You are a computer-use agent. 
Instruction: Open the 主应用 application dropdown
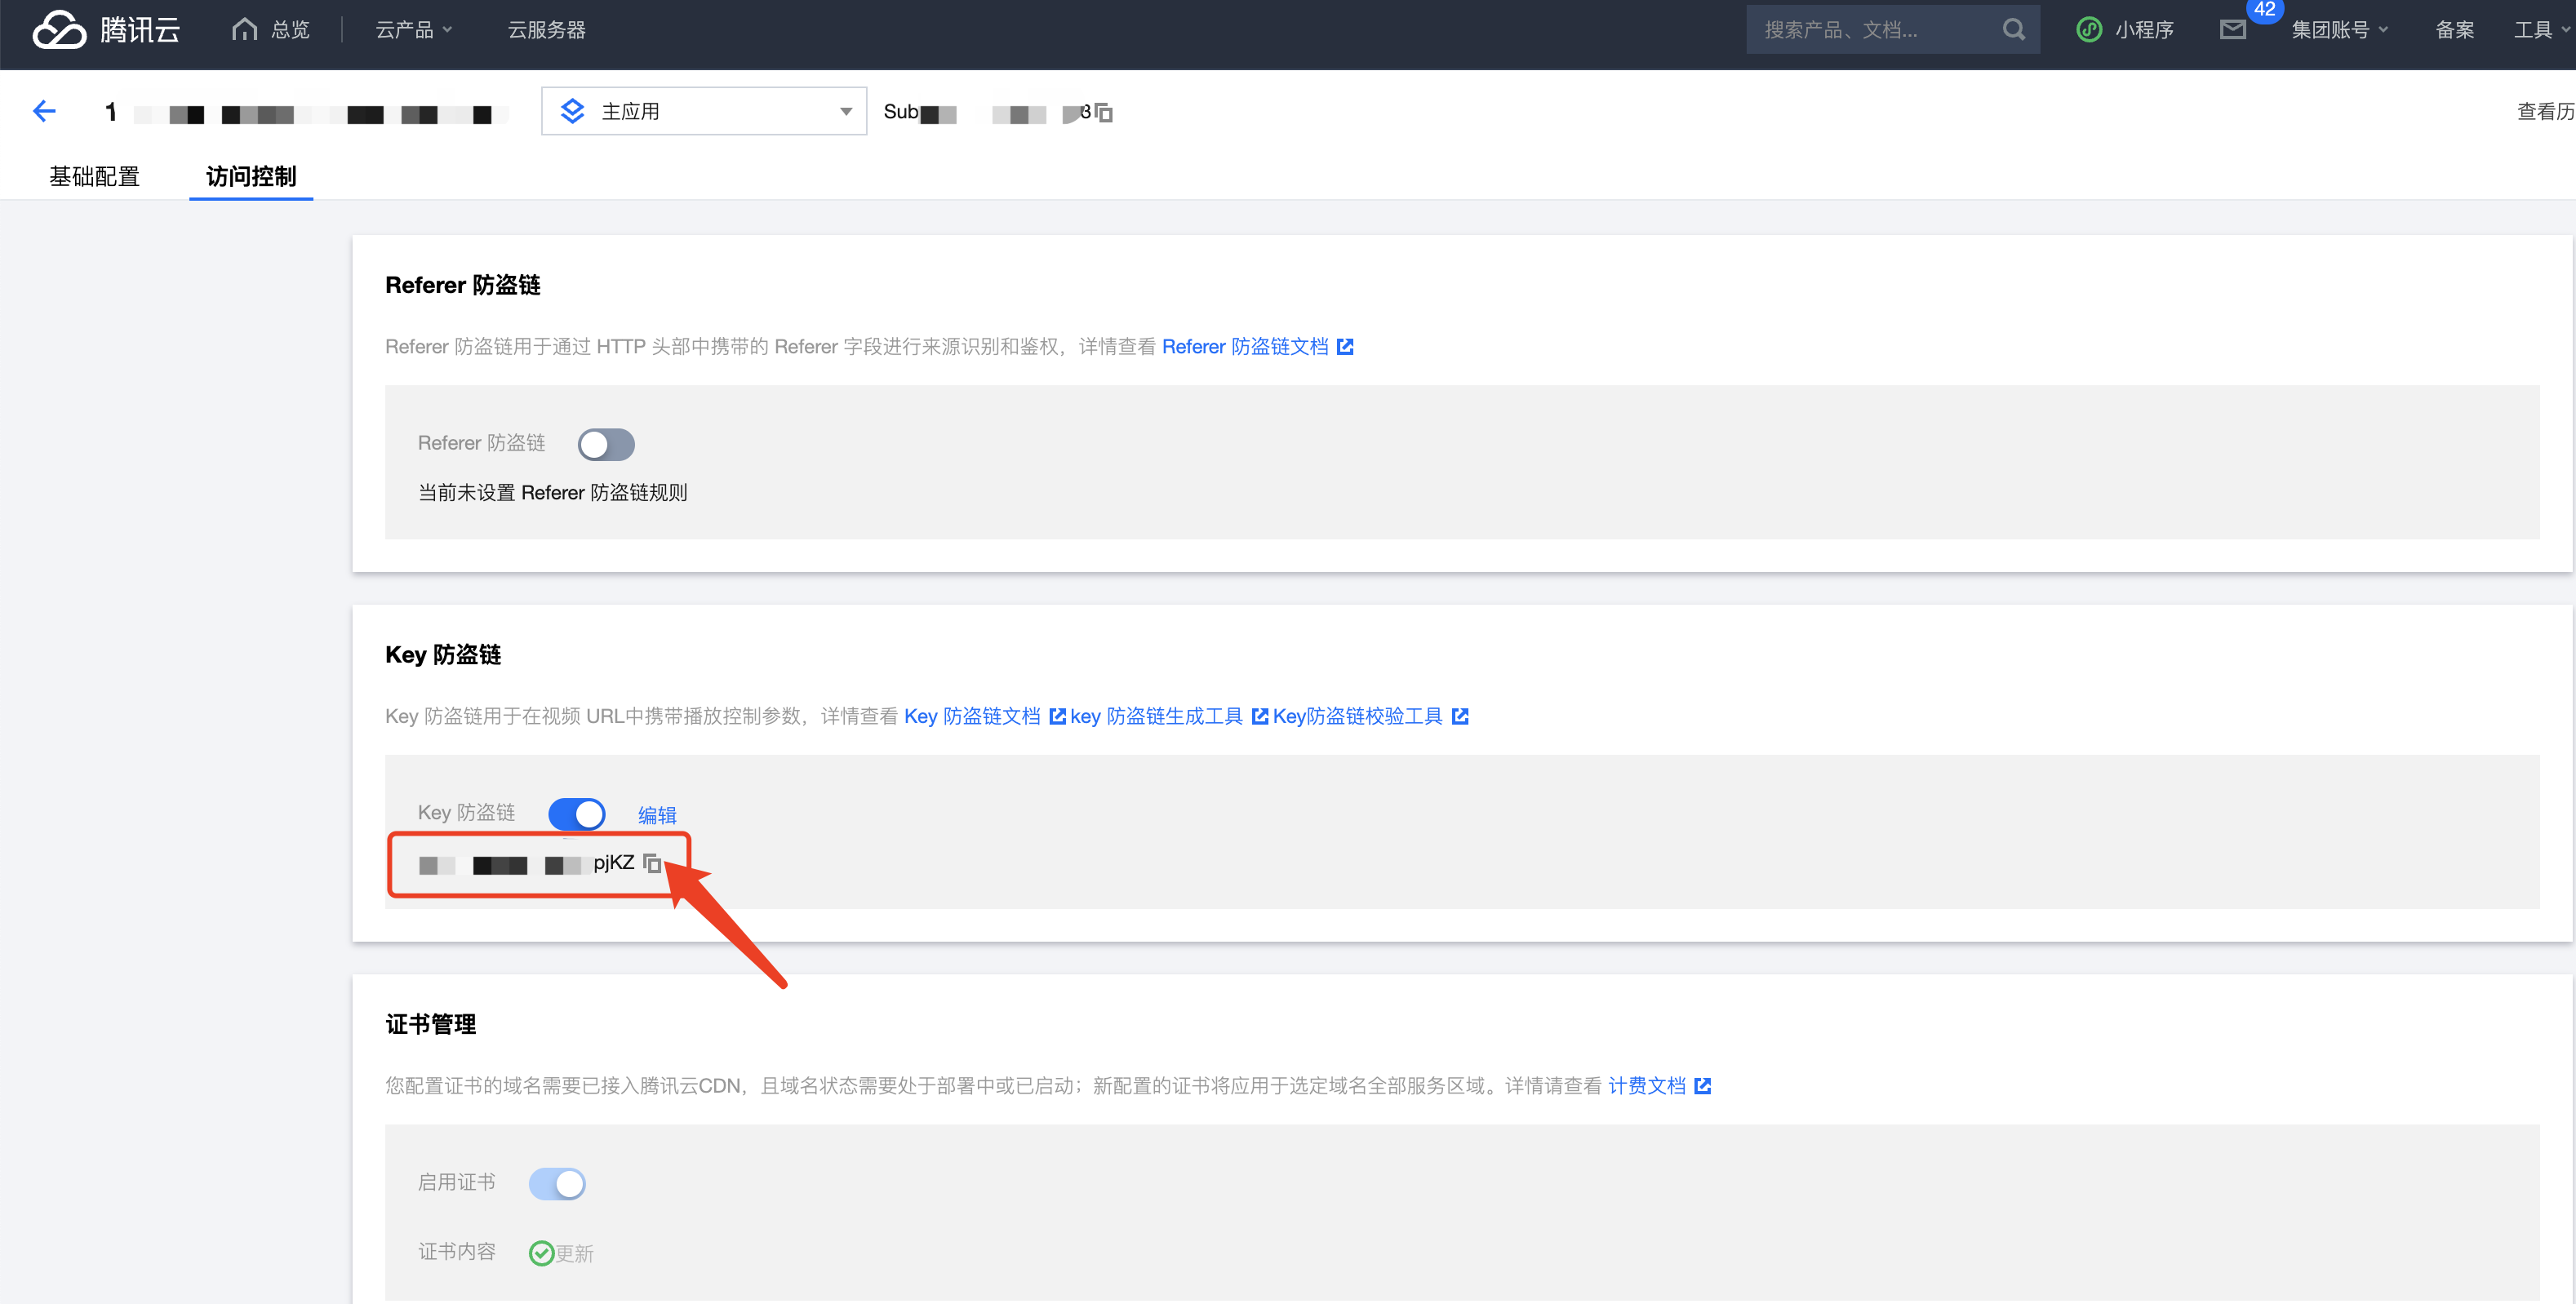pos(704,111)
